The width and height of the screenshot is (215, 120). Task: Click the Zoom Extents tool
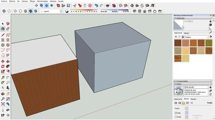point(3,104)
